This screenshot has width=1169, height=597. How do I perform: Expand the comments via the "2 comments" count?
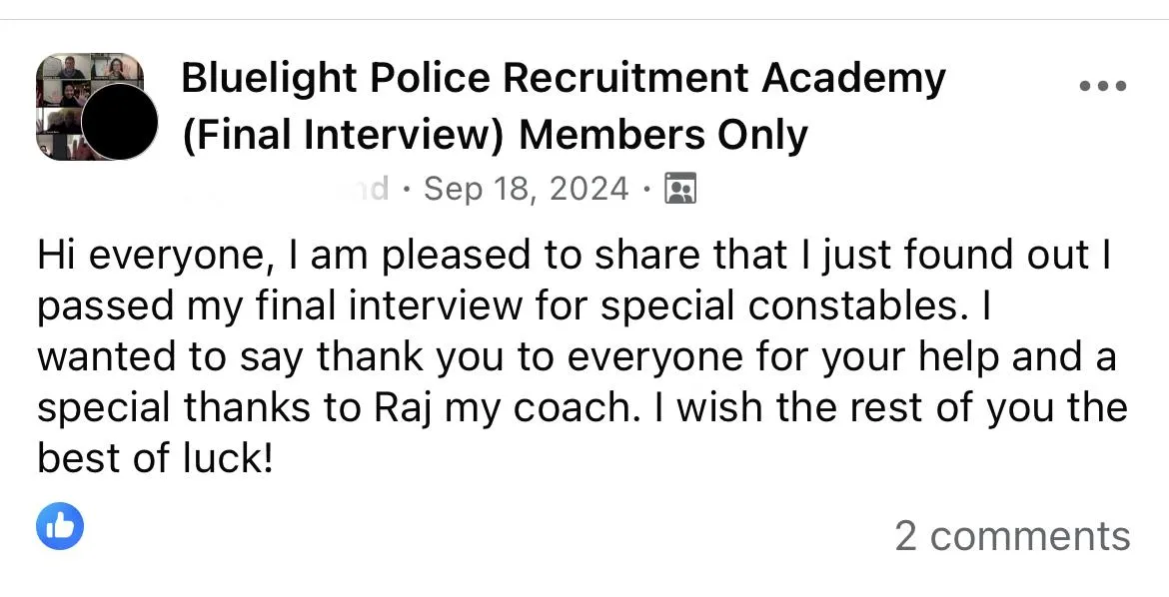[1012, 536]
